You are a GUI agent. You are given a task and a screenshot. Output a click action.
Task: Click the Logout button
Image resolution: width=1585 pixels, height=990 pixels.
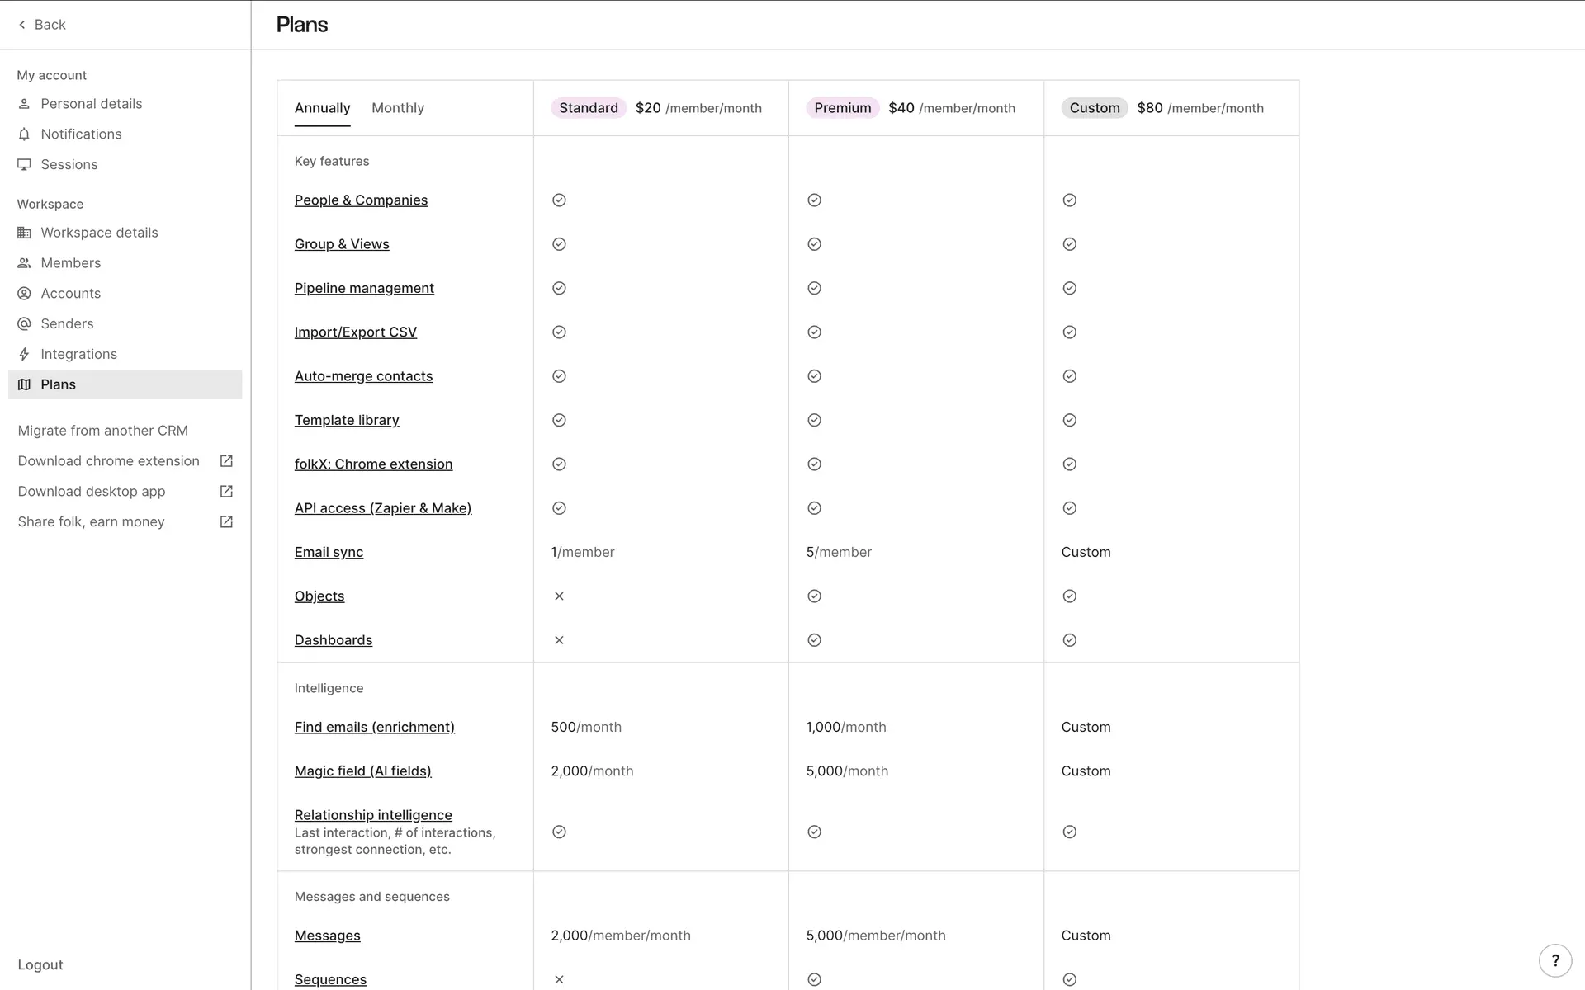tap(40, 964)
